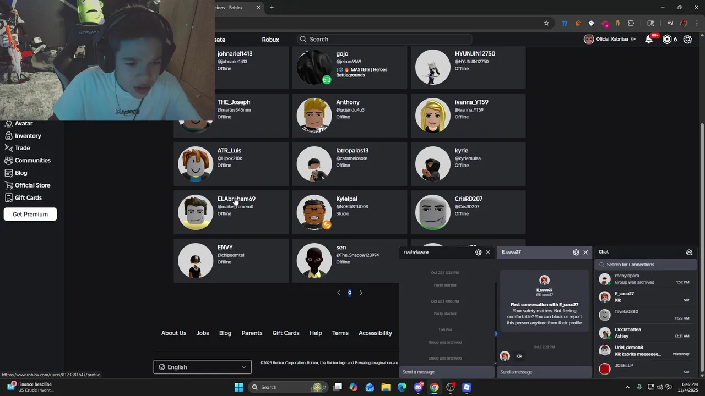Open the Chrome extensions puzzle icon
The image size is (705, 396).
[x=631, y=23]
